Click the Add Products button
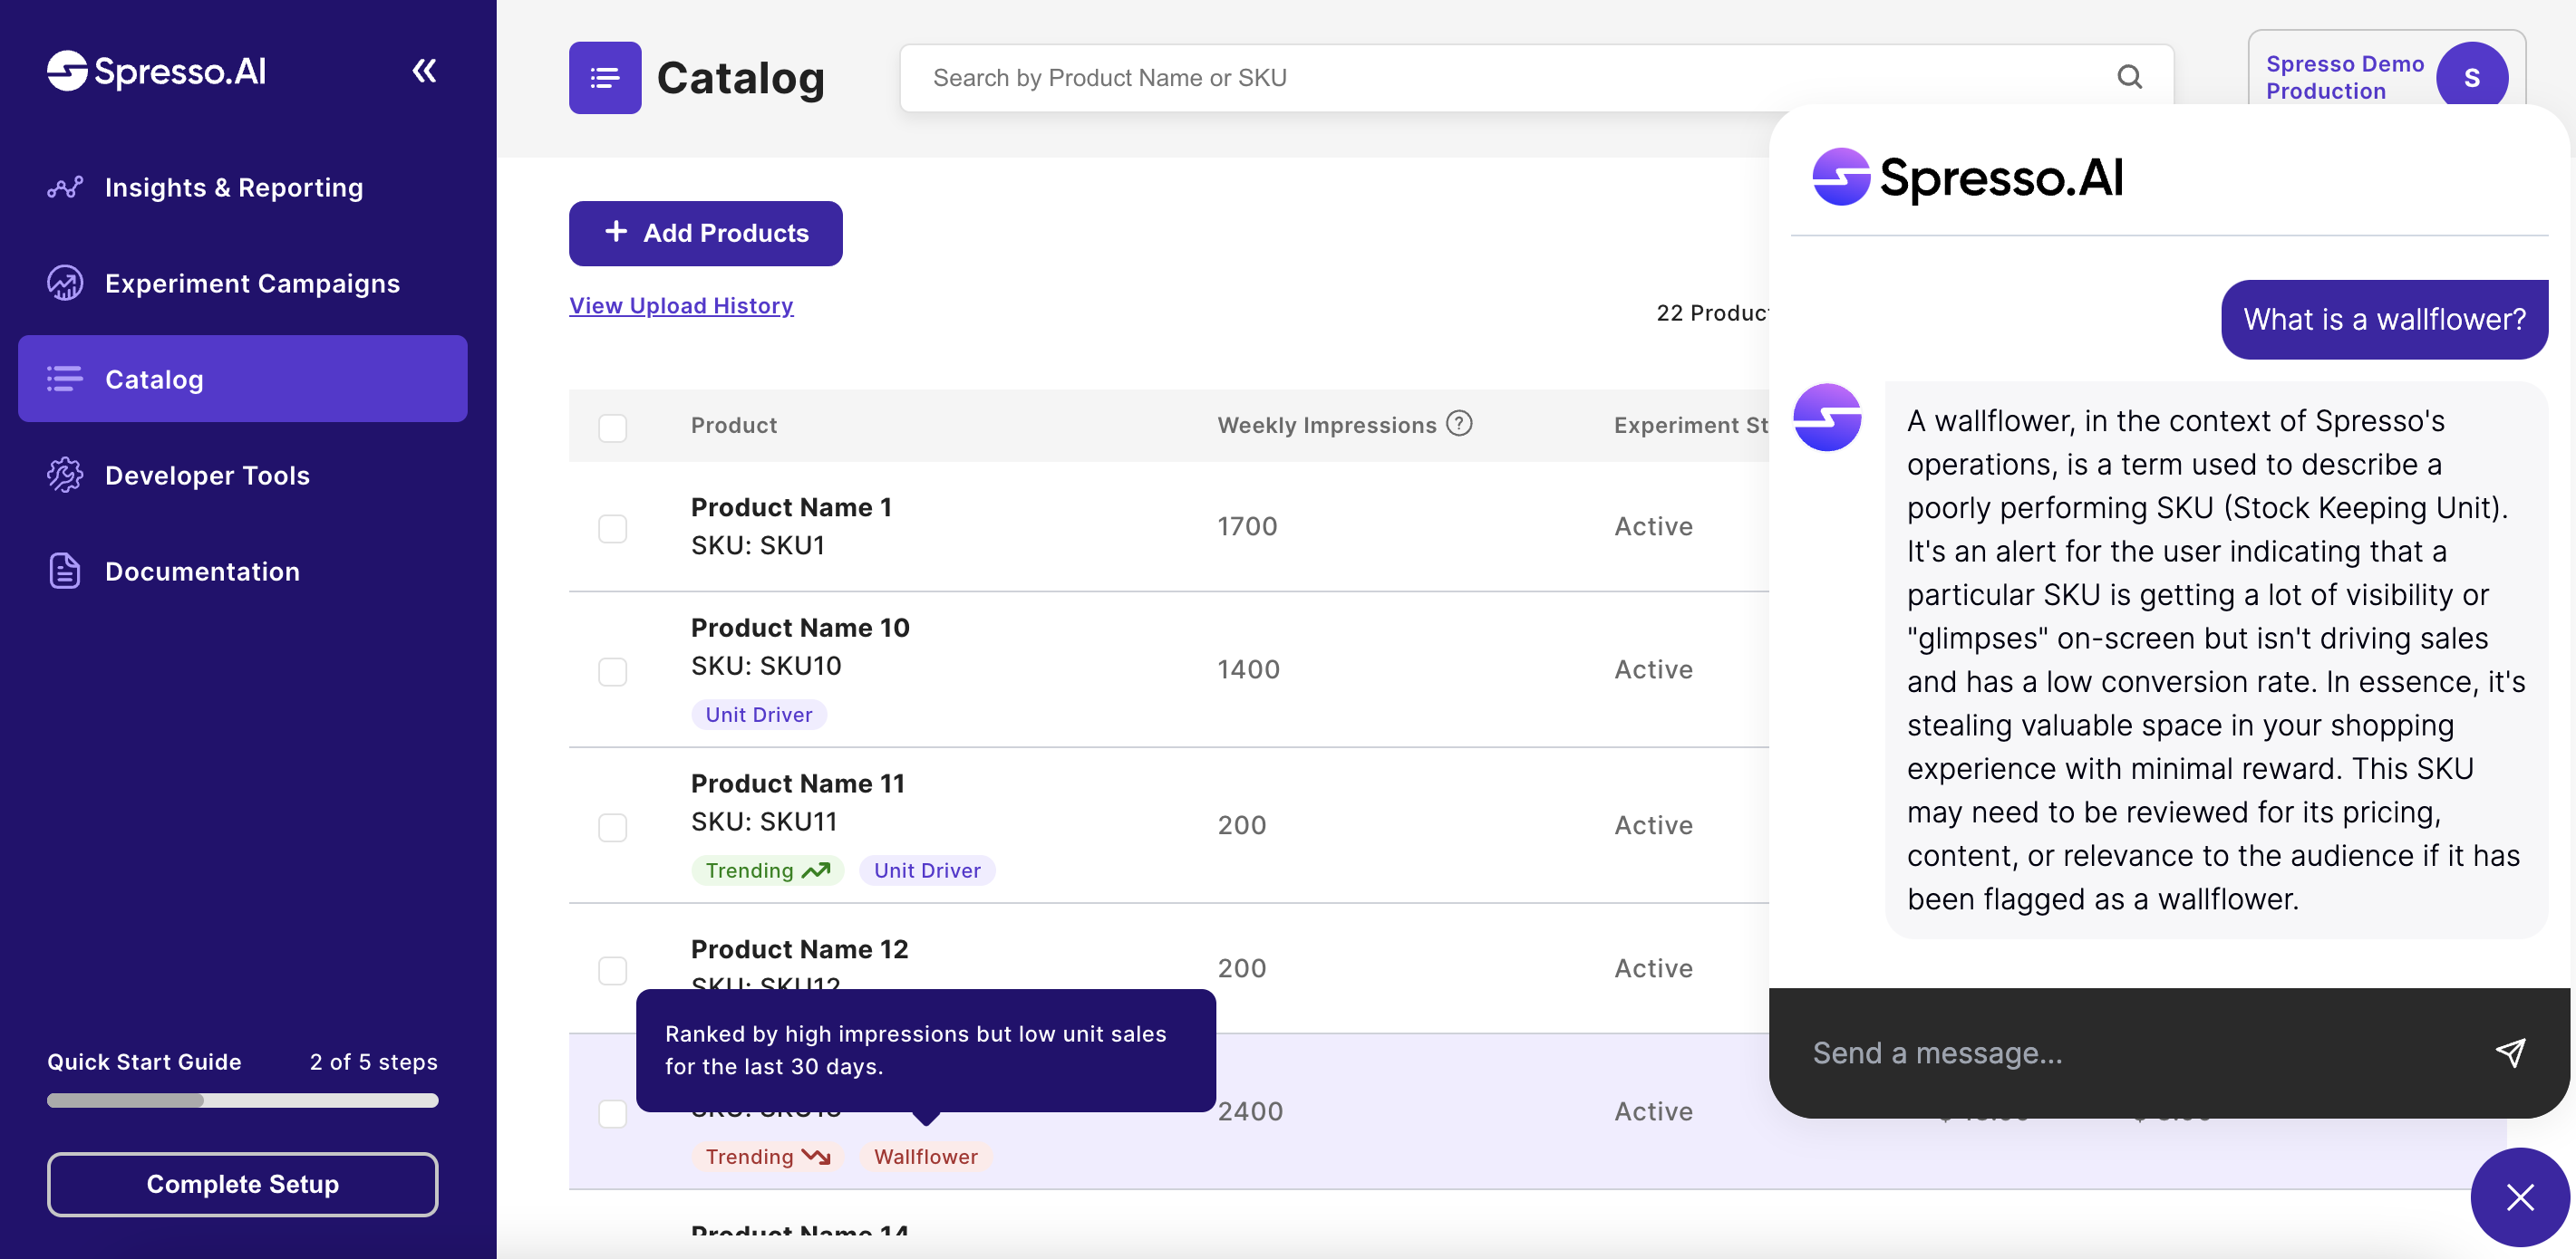The image size is (2576, 1259). point(705,233)
